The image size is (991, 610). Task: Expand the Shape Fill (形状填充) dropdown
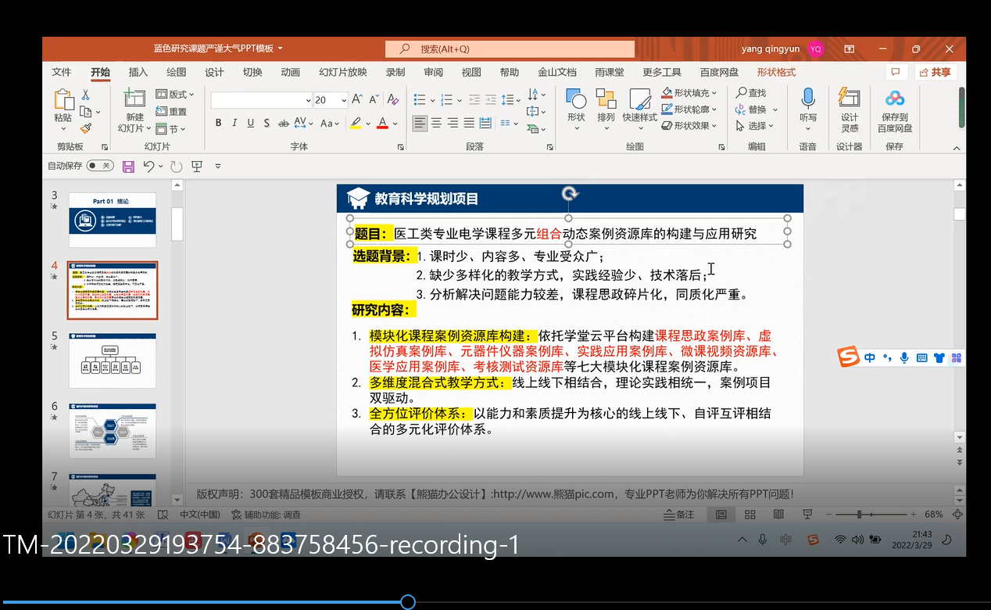pos(714,93)
